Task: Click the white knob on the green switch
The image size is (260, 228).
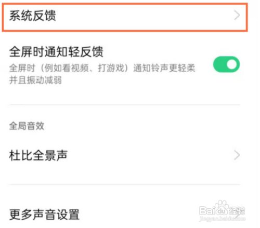Action: [x=232, y=64]
